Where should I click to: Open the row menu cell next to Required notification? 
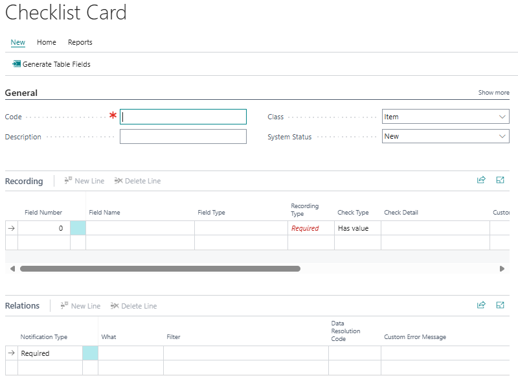(x=90, y=353)
